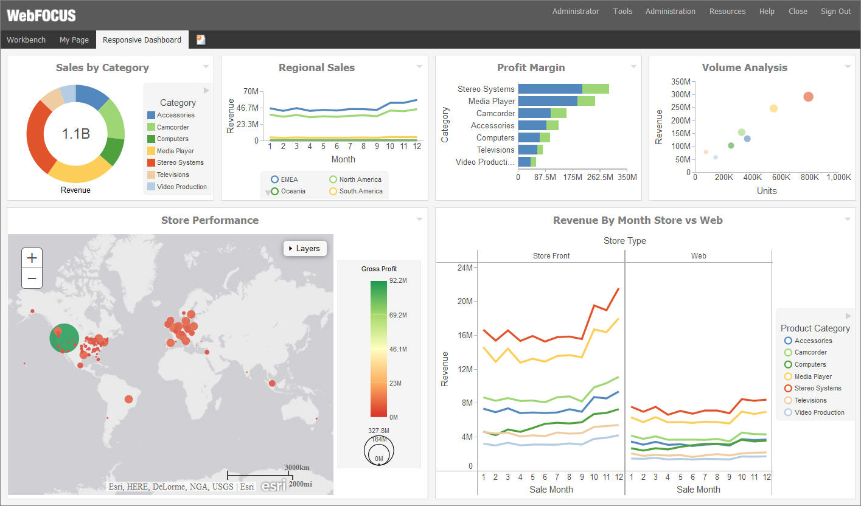
Task: Open the Sales by Category widget menu arrow
Action: (x=205, y=66)
